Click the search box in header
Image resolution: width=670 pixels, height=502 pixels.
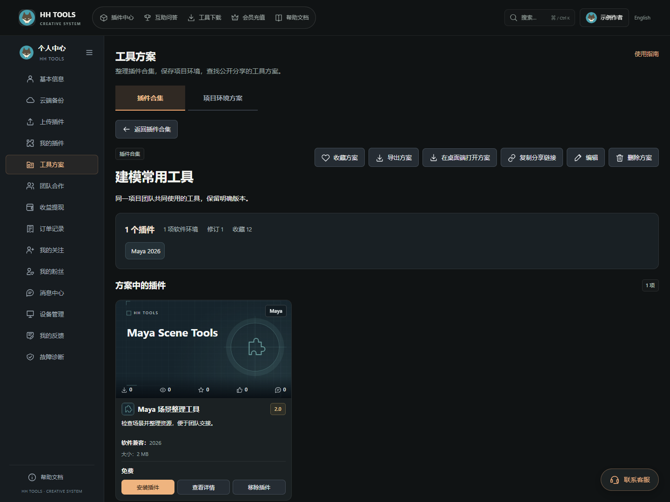pyautogui.click(x=540, y=18)
